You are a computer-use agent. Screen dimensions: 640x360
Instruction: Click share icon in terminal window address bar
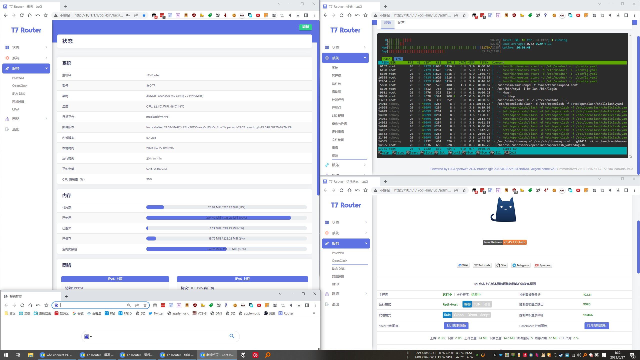click(x=456, y=15)
